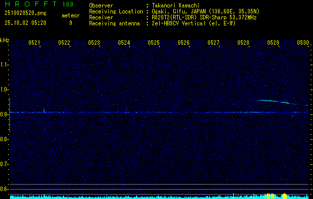This screenshot has width=313, height=199.
Task: Click the HROFFT title text
Action: [31, 4]
